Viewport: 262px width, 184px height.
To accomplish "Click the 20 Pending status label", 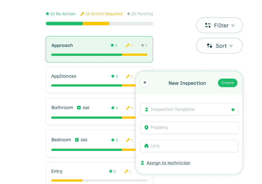I will point(142,14).
